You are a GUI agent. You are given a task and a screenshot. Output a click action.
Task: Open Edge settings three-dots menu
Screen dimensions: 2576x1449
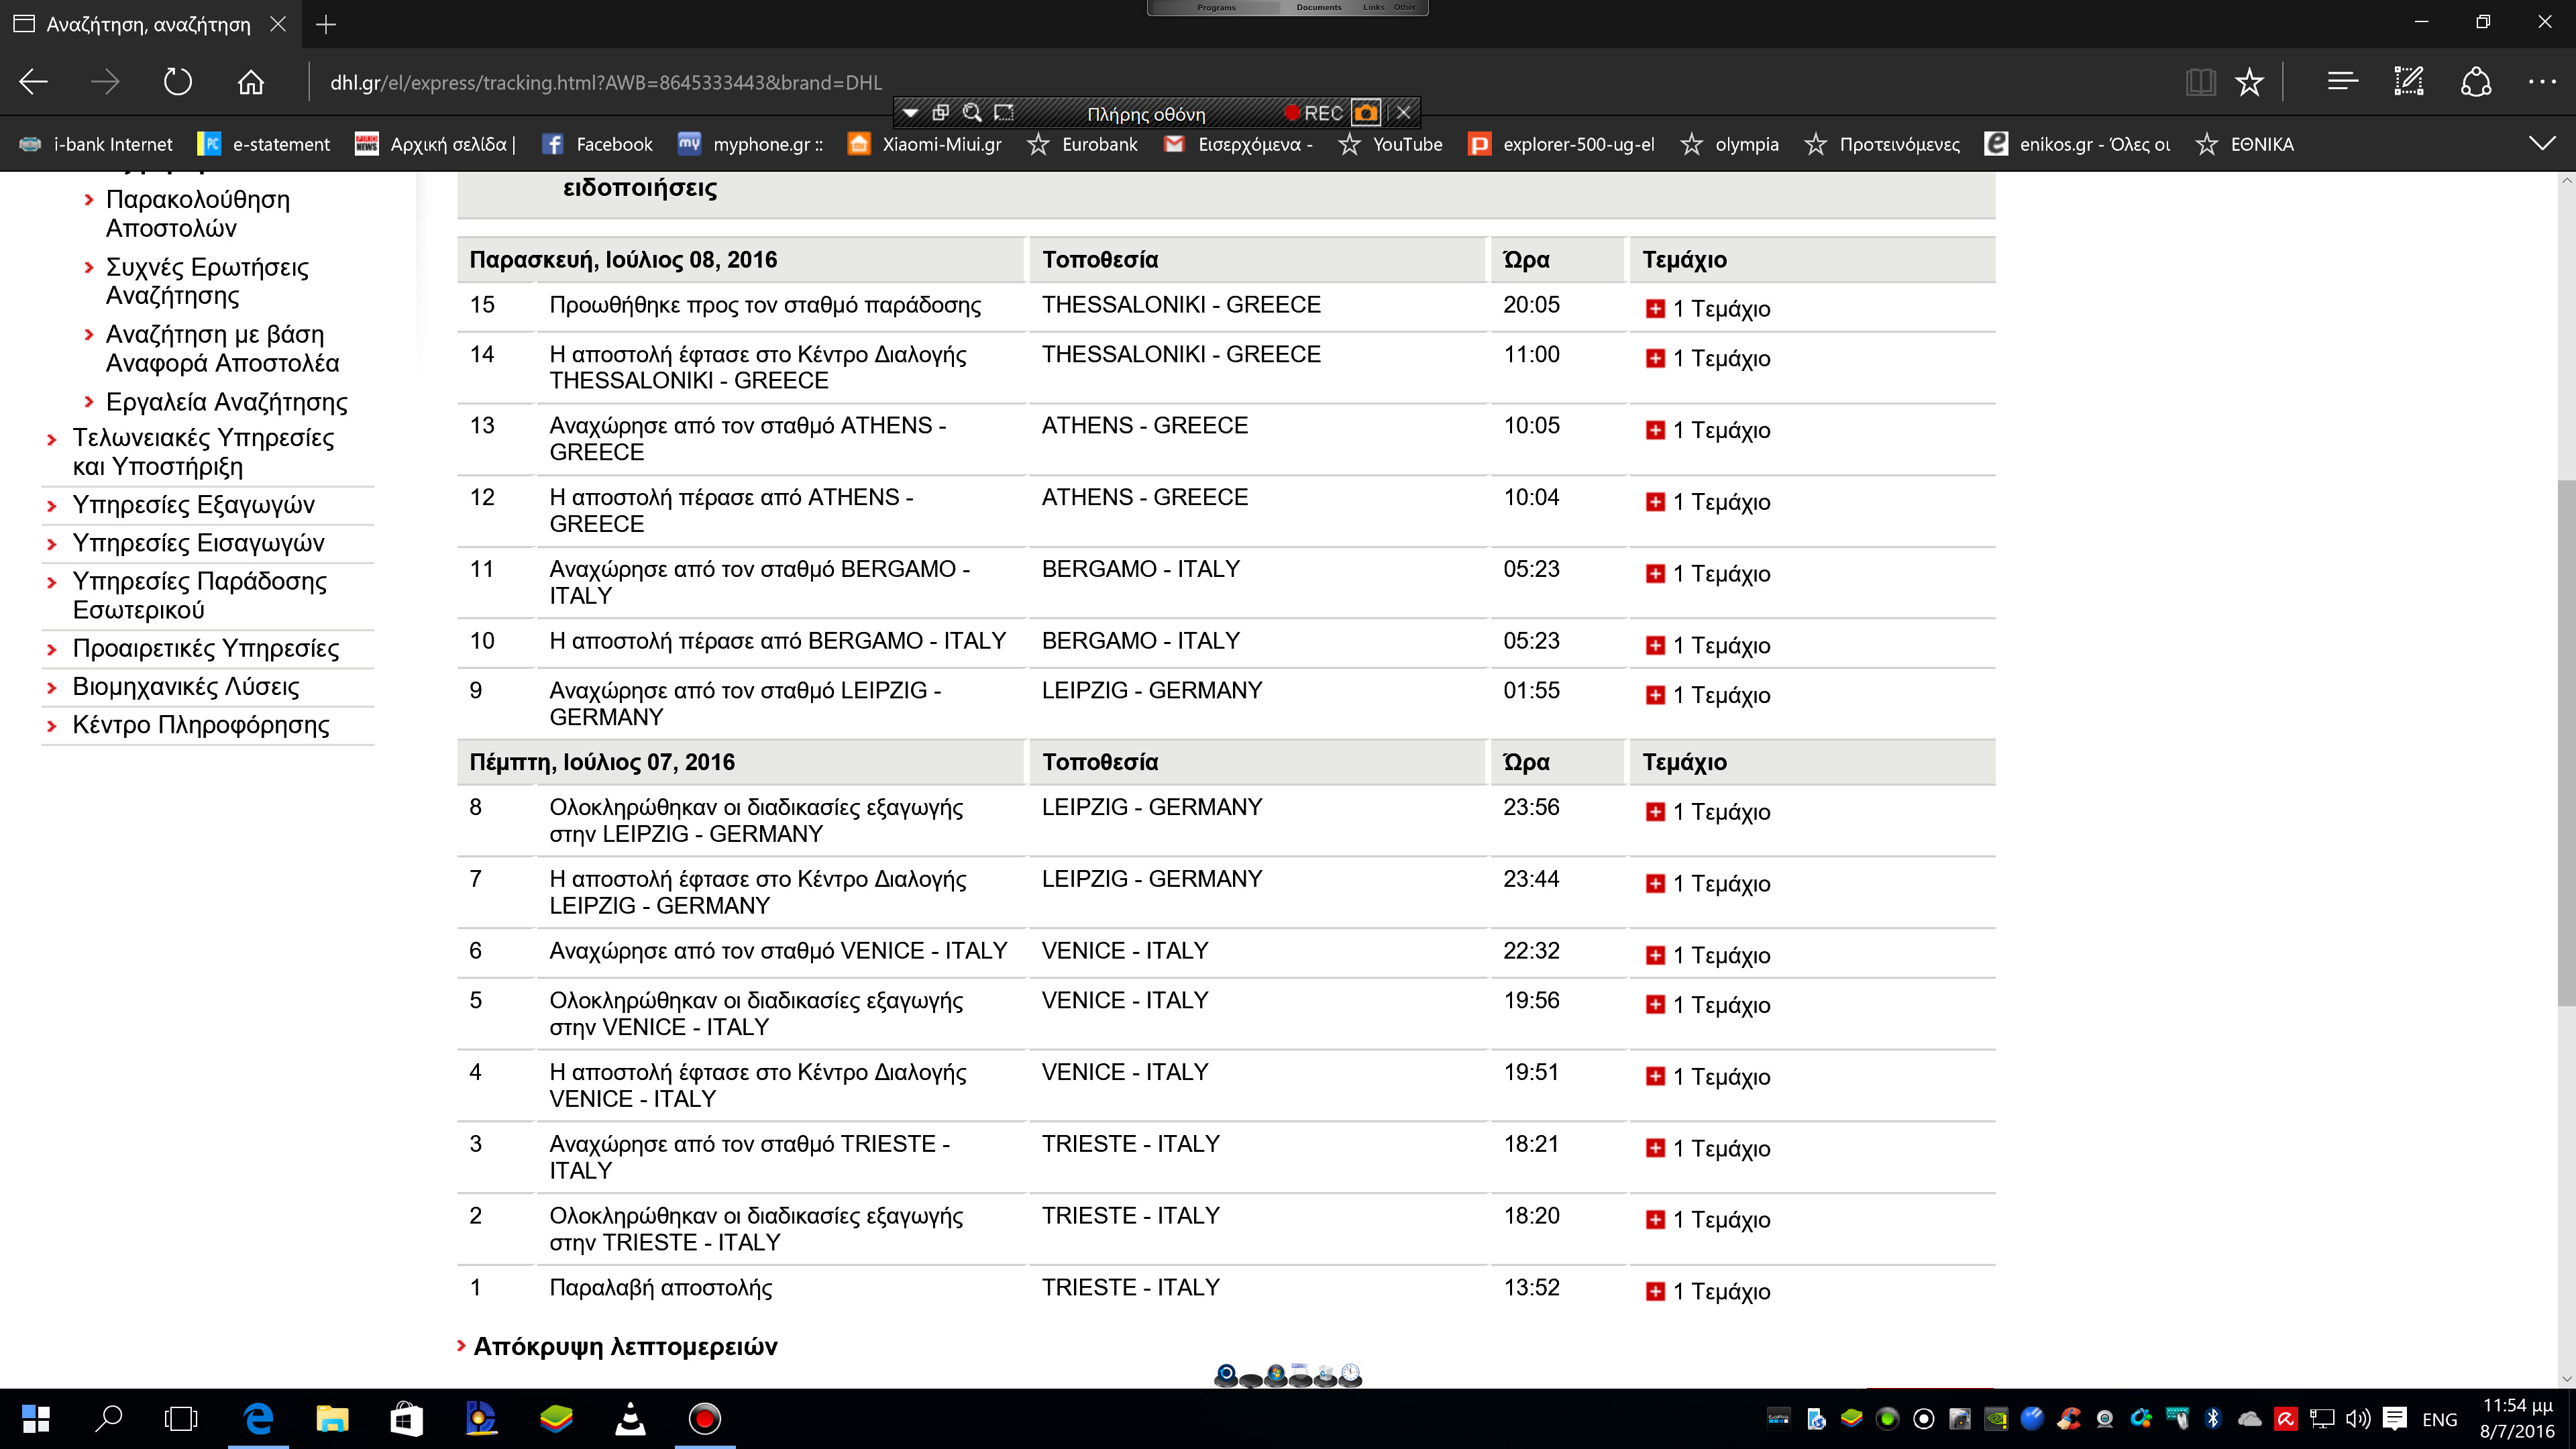2541,82
